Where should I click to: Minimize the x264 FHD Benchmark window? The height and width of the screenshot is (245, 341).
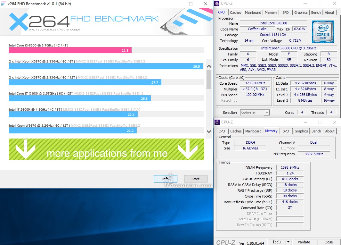176,4
